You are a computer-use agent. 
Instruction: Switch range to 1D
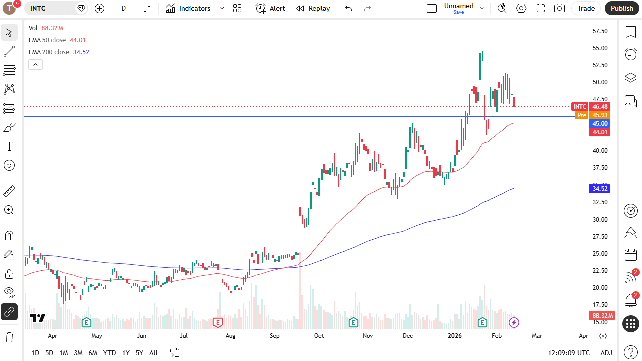tap(35, 353)
